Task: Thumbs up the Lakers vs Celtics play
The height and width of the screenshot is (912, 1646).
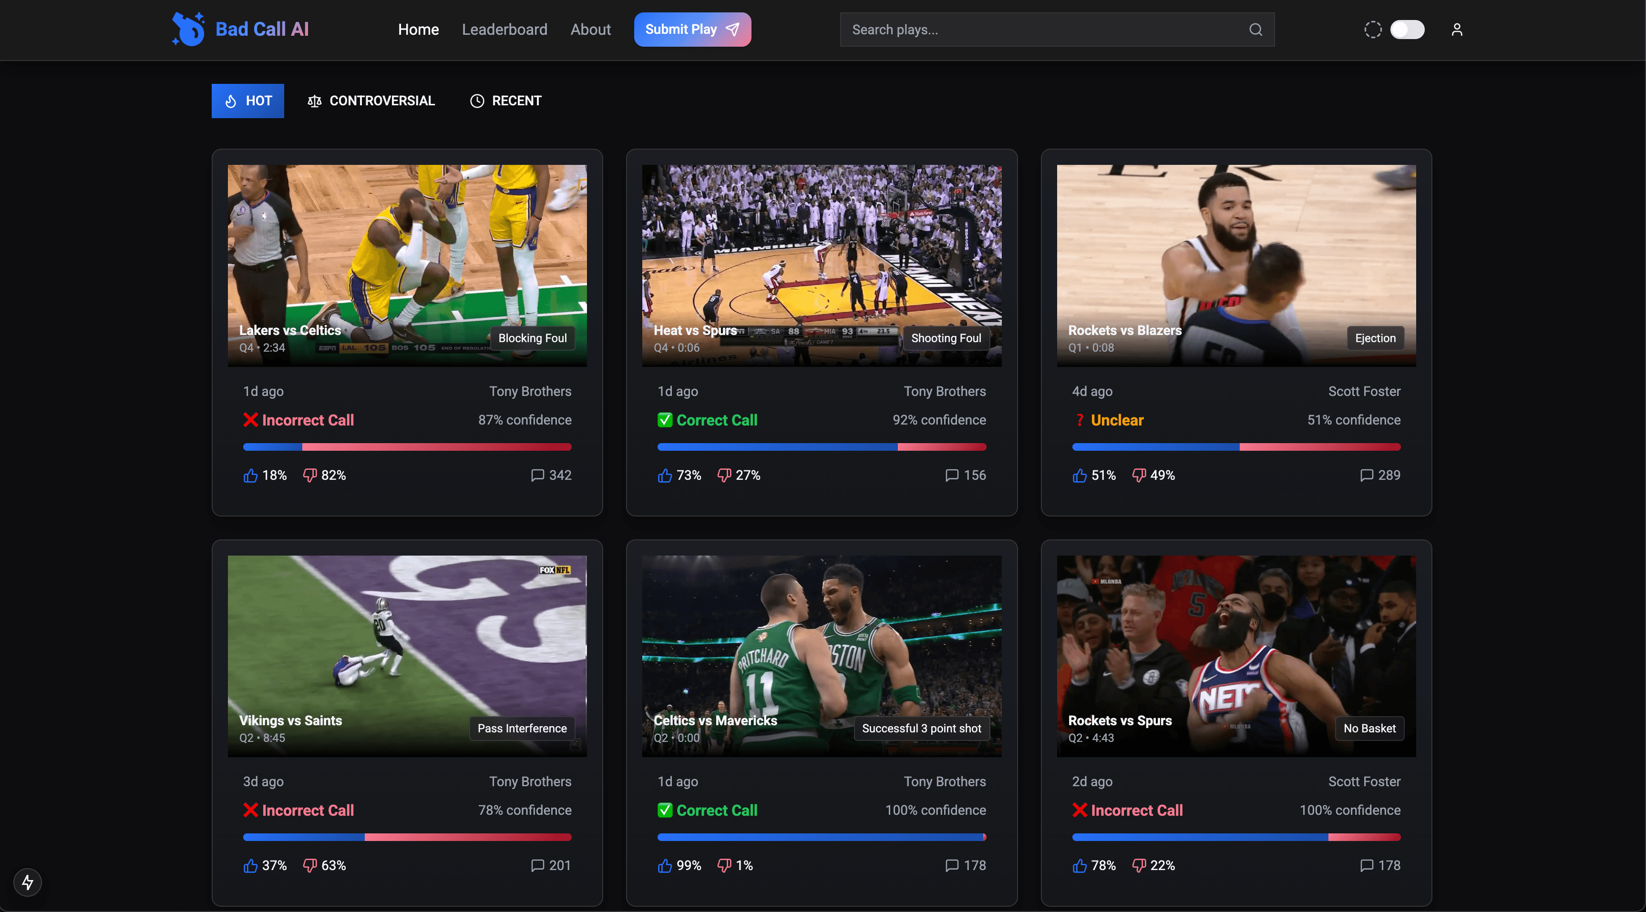Action: pyautogui.click(x=250, y=475)
